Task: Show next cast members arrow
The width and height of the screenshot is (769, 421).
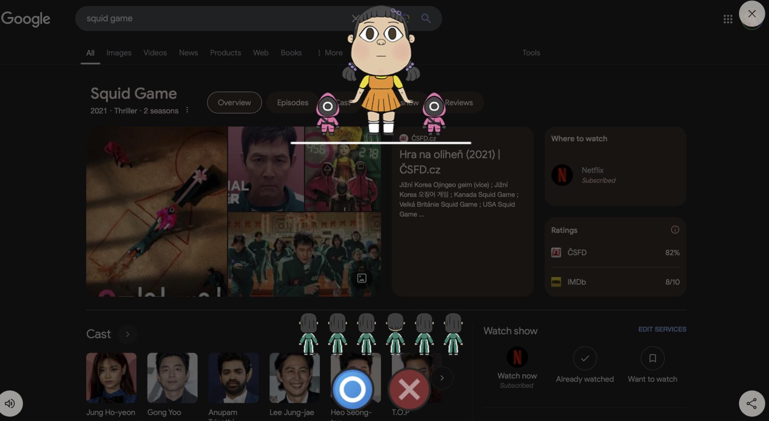Action: pyautogui.click(x=442, y=378)
